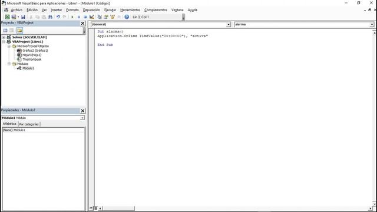Viewport: 377px width, 212px height.
Task: Switch to the Por categorías tab
Action: (29, 124)
